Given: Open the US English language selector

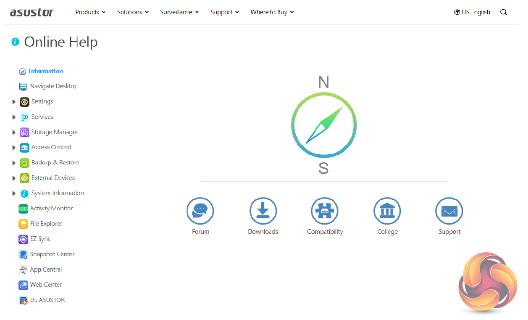Looking at the screenshot, I should pyautogui.click(x=472, y=12).
